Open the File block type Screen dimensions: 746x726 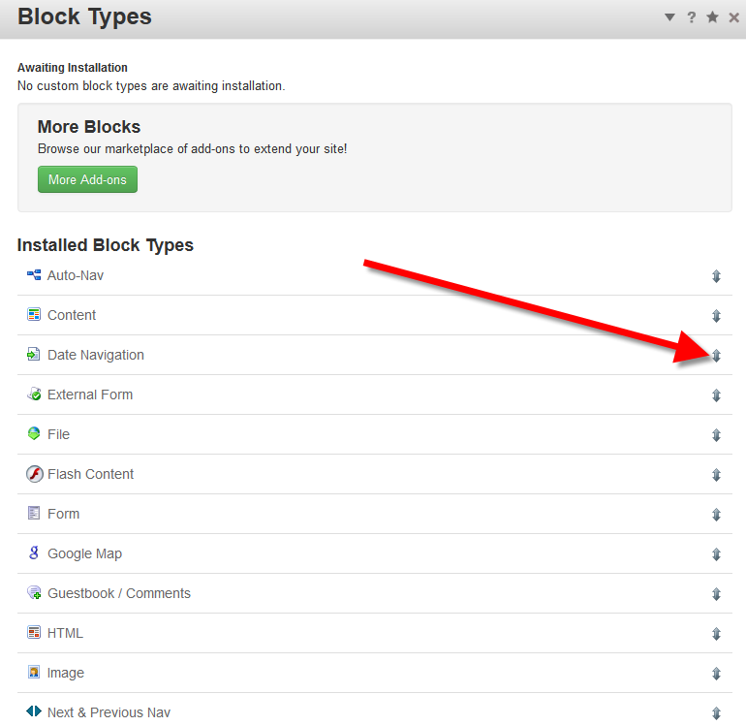58,434
